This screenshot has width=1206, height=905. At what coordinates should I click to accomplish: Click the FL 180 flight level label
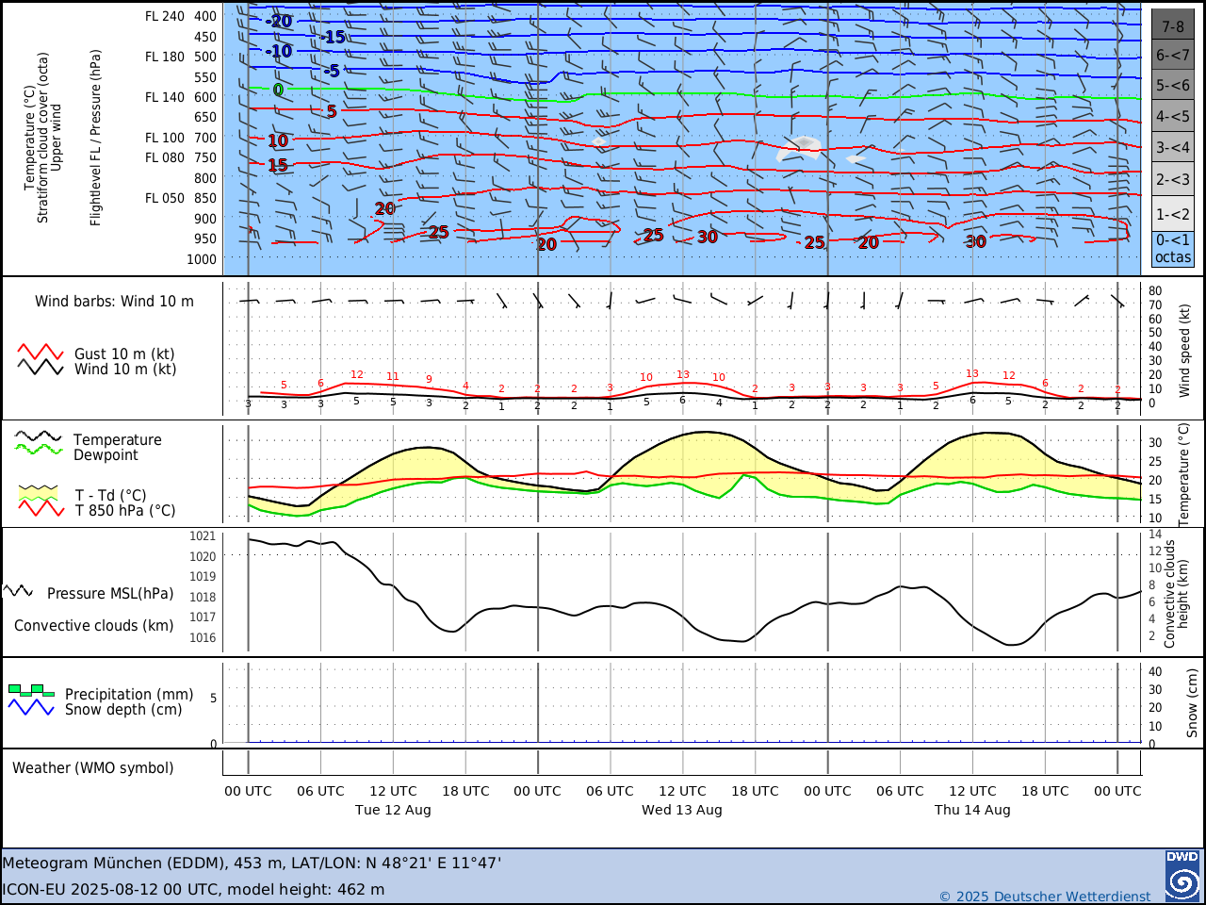point(165,57)
